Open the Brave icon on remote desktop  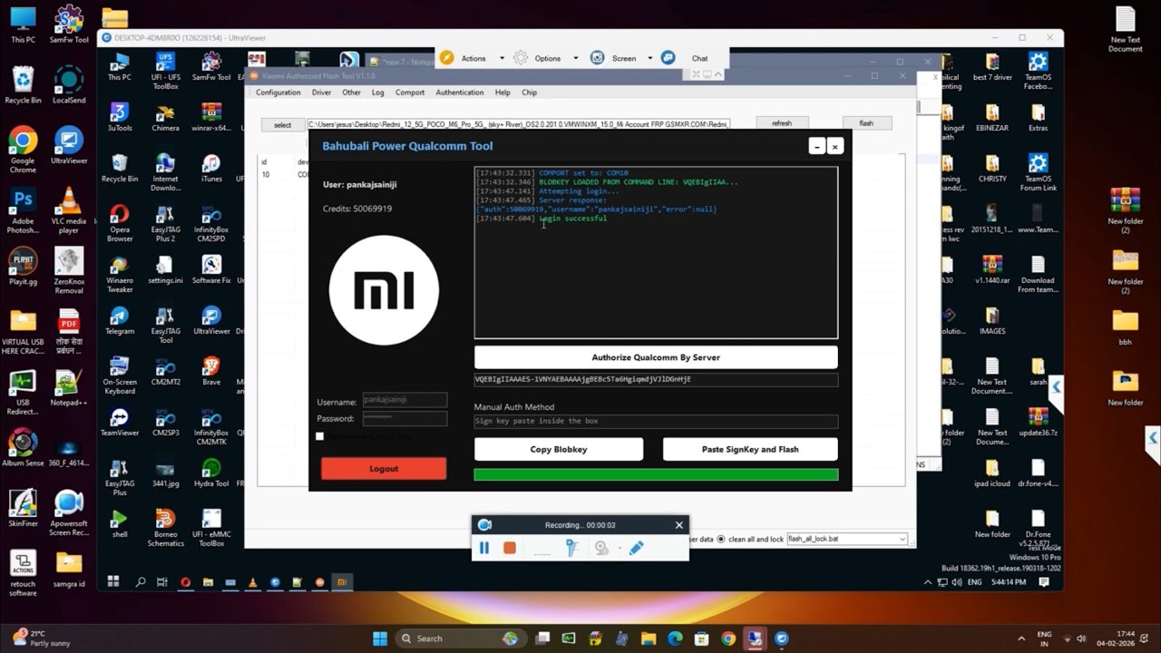211,371
